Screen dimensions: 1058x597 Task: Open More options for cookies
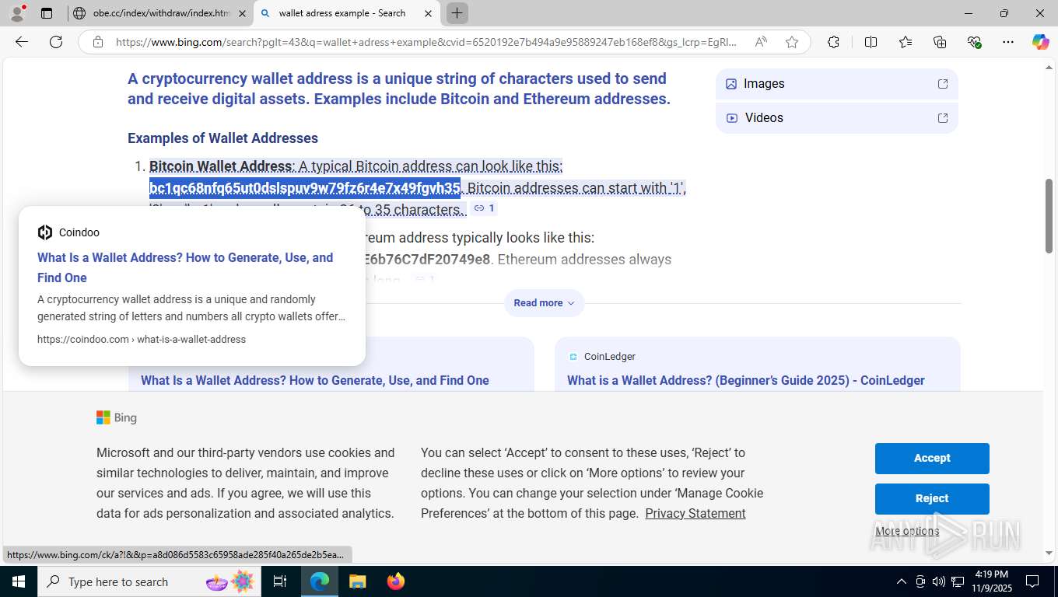point(907,531)
